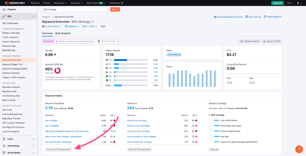Clear the search field with the X icon

point(108,9)
